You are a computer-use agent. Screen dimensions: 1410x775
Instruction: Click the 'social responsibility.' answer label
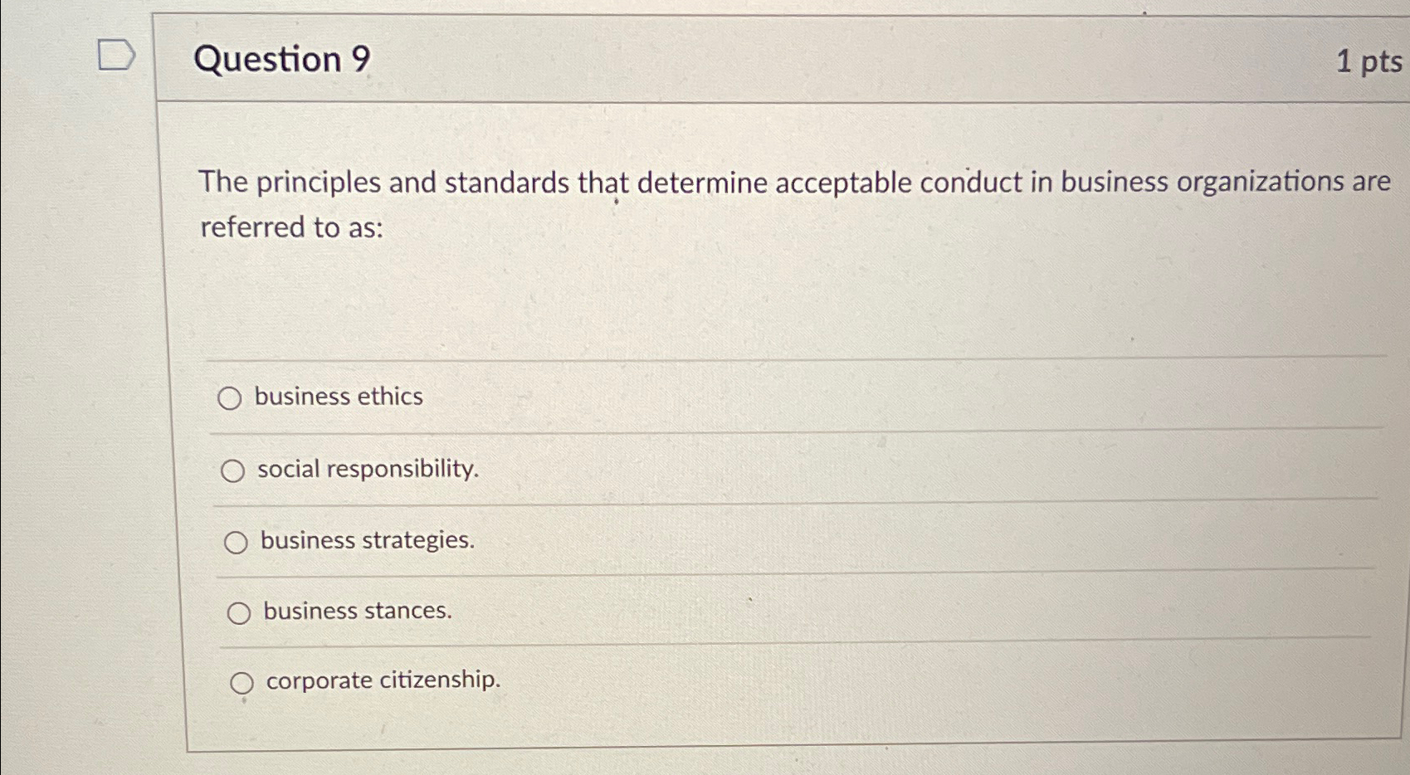(368, 470)
